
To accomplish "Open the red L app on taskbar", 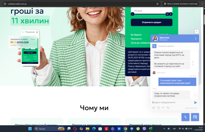I will click(107, 129).
